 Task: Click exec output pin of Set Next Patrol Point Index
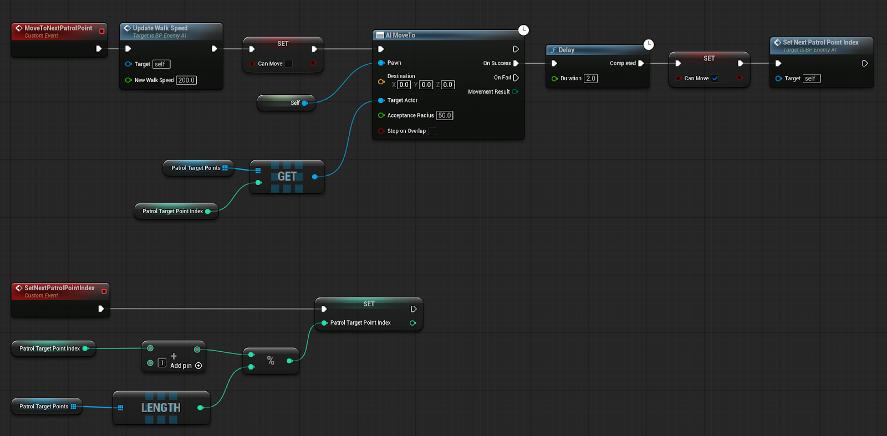[x=865, y=64]
